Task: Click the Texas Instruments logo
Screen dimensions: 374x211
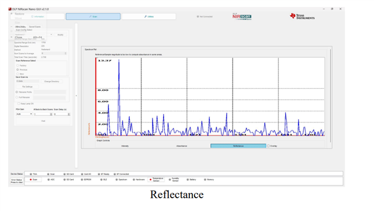Action: (x=302, y=16)
